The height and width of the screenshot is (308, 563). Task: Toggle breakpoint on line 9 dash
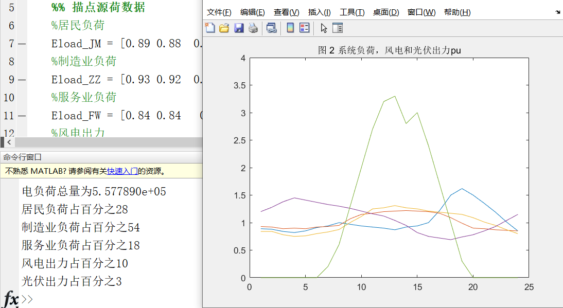pyautogui.click(x=22, y=80)
